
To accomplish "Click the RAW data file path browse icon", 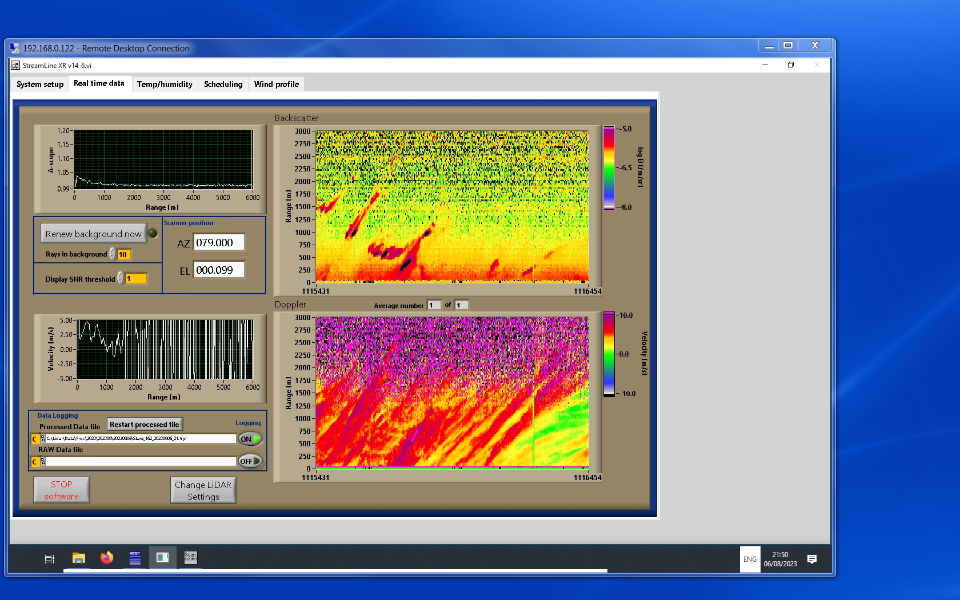I will click(43, 461).
